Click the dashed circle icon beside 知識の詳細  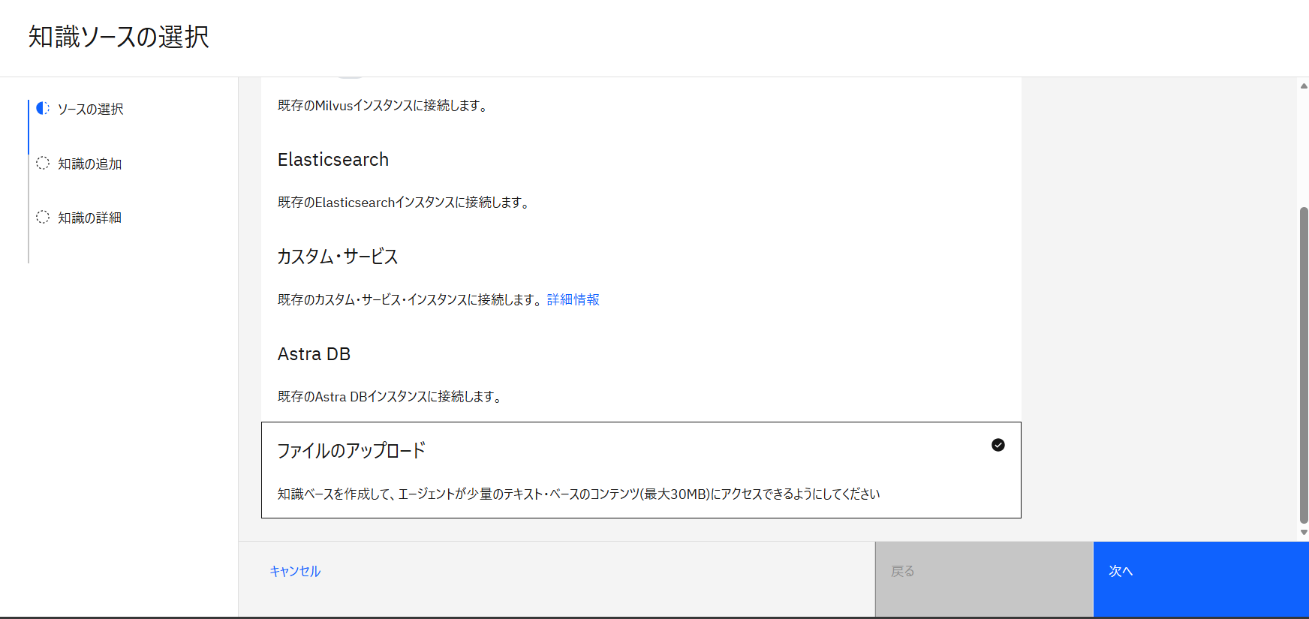43,217
